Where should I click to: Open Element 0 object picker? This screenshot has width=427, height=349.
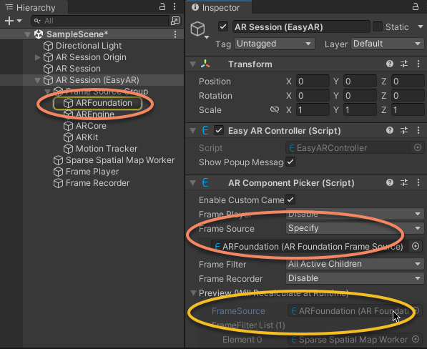click(416, 339)
